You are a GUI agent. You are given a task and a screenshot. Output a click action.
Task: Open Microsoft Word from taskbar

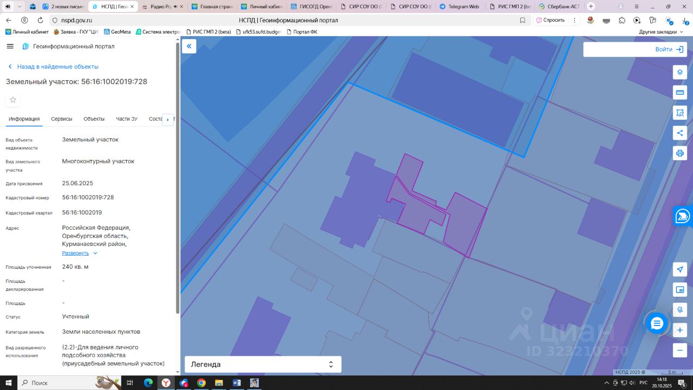point(237,383)
